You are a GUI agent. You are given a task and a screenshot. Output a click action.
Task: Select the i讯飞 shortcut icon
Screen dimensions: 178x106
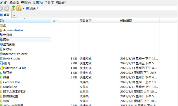pyautogui.click(x=1, y=63)
